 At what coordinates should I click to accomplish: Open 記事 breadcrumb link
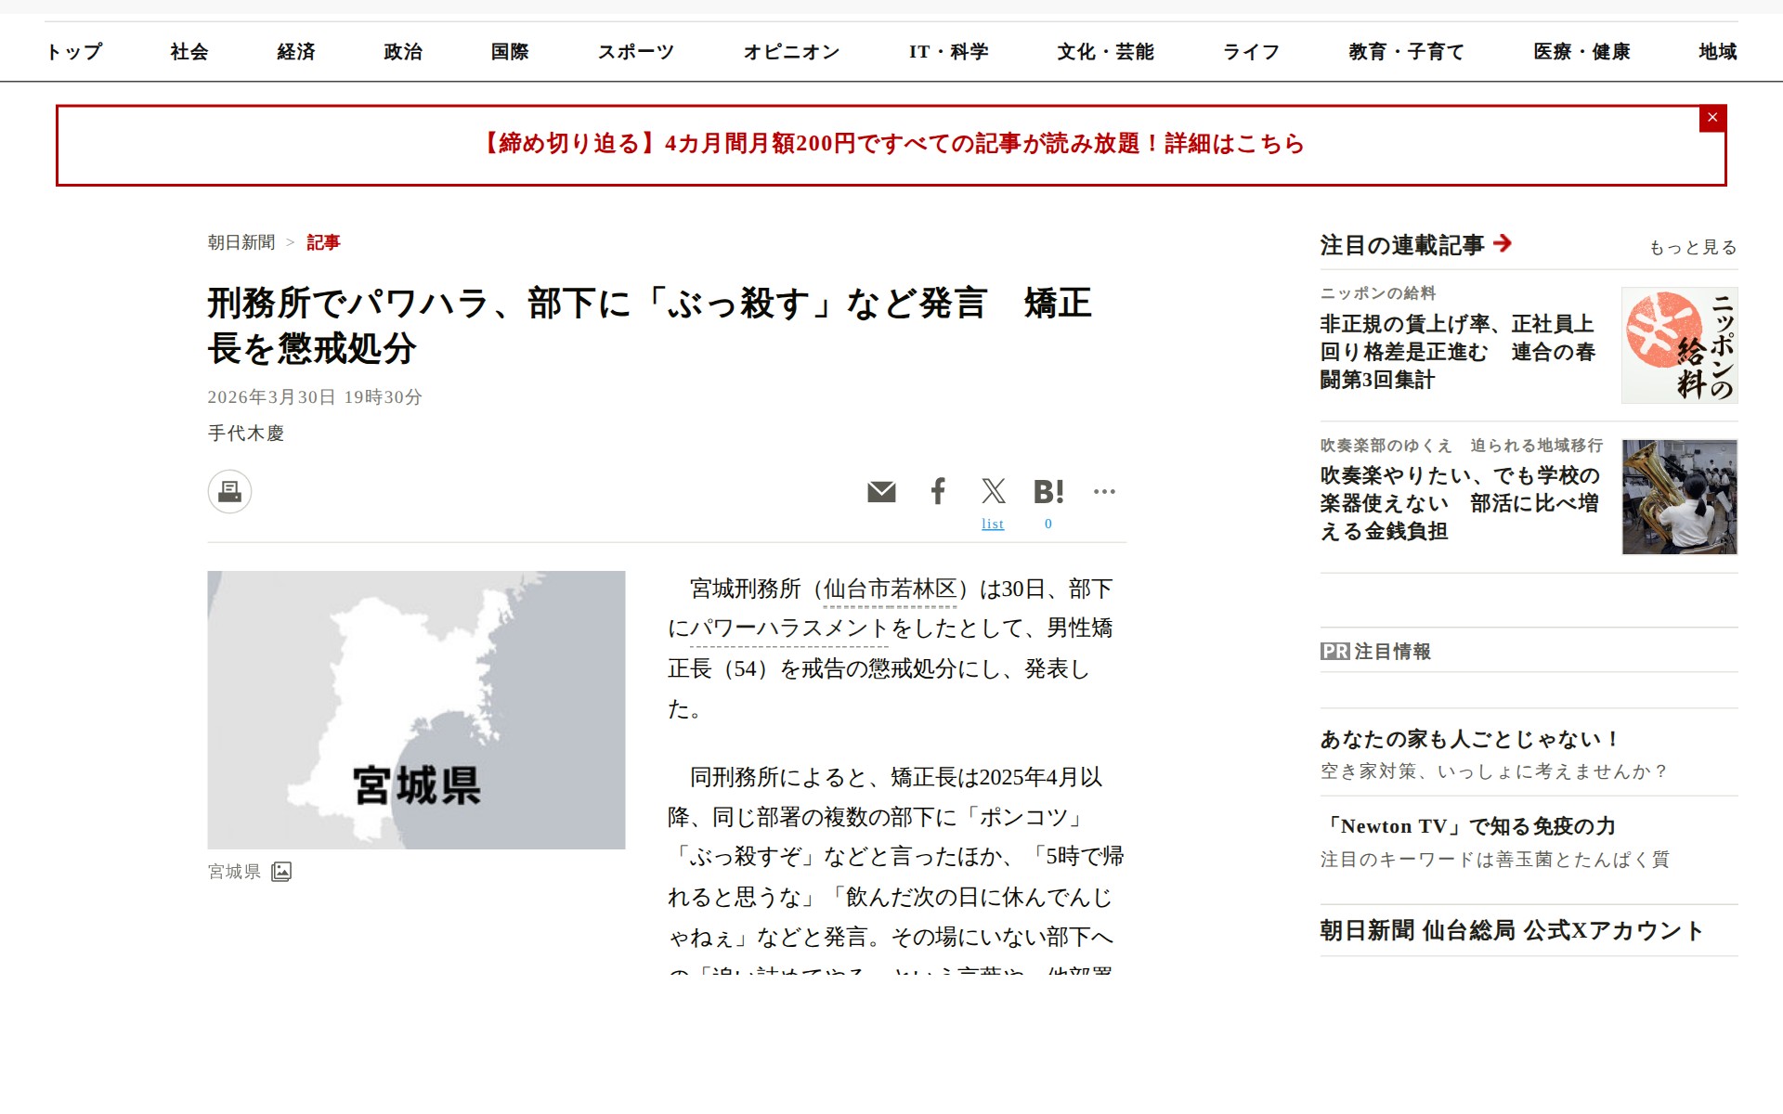(323, 242)
